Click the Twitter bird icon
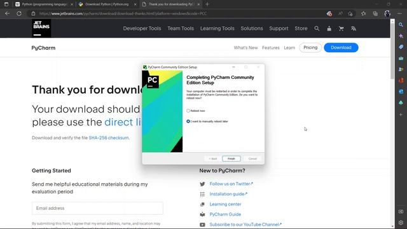Viewport: 407px width, 229px height. click(x=202, y=184)
